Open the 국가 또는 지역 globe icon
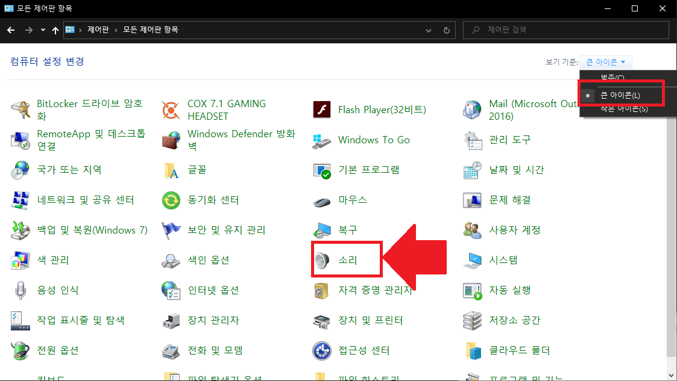Image resolution: width=677 pixels, height=381 pixels. [20, 170]
